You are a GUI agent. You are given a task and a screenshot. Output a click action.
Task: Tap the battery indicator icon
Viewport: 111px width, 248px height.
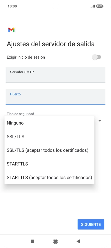[x=100, y=6]
